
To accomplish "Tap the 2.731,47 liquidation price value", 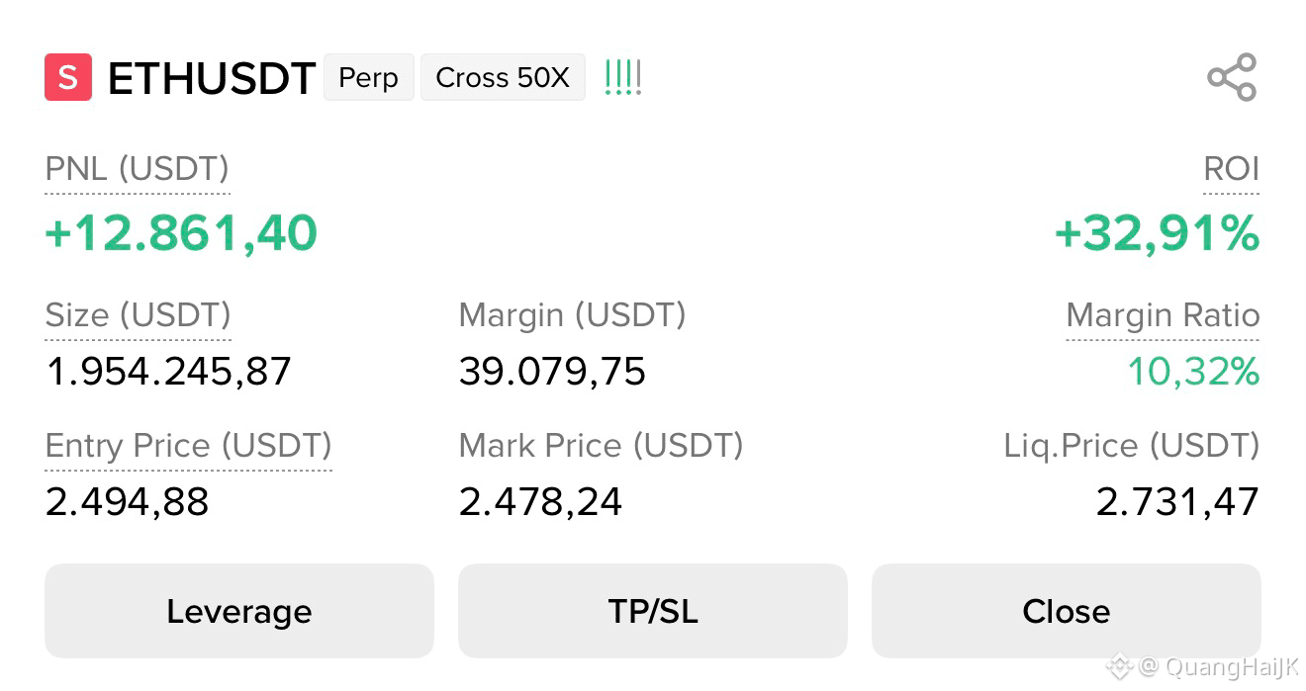I will [1177, 502].
